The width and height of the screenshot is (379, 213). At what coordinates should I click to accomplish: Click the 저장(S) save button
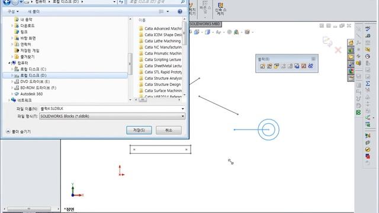pyautogui.click(x=139, y=130)
